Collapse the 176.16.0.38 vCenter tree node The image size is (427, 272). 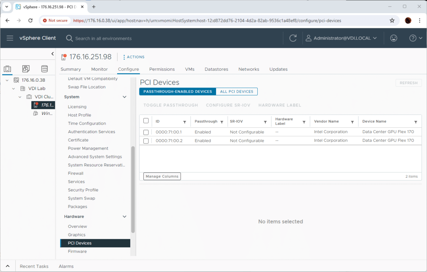pos(7,80)
